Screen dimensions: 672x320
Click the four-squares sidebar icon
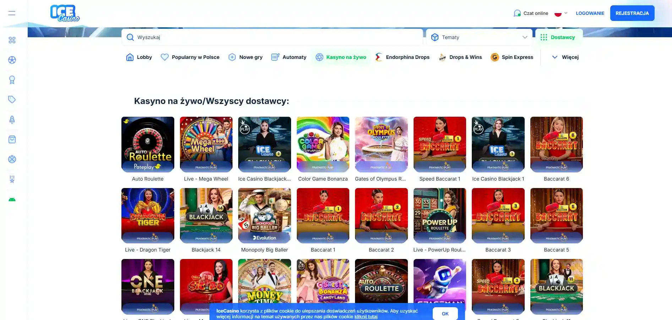pyautogui.click(x=12, y=40)
